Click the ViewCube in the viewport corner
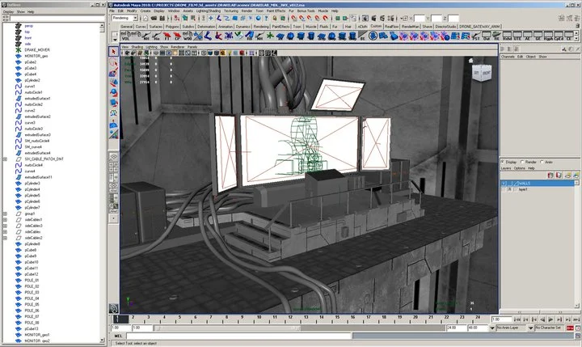Image resolution: width=582 pixels, height=347 pixels. tap(482, 73)
